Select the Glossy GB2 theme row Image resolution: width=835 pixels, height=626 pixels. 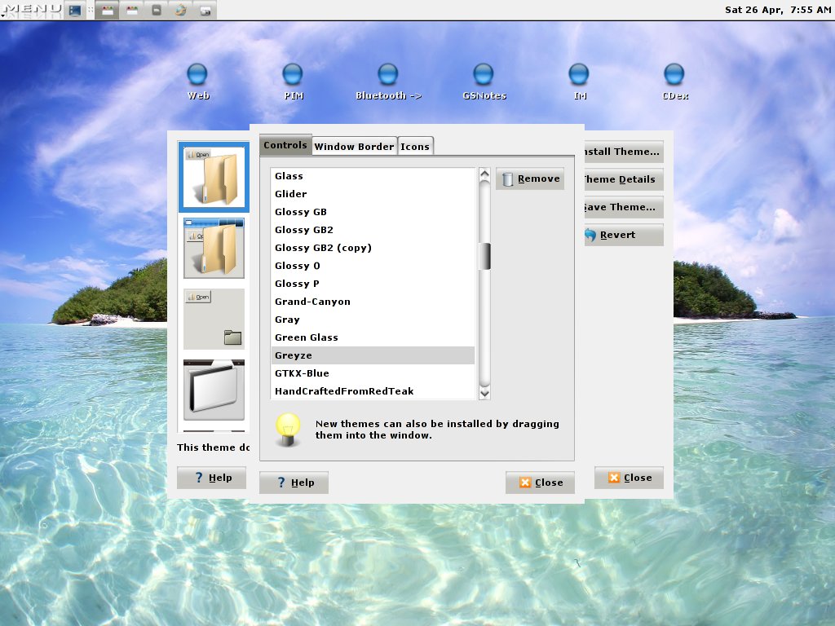[373, 230]
